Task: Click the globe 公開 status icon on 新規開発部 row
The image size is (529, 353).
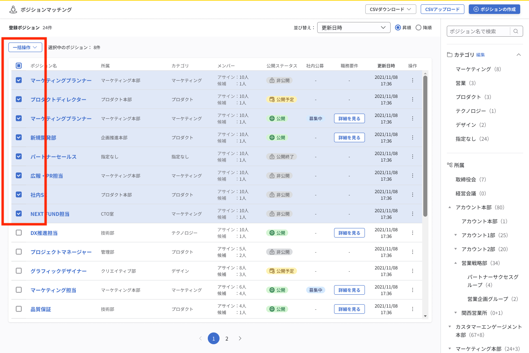Action: click(x=272, y=137)
